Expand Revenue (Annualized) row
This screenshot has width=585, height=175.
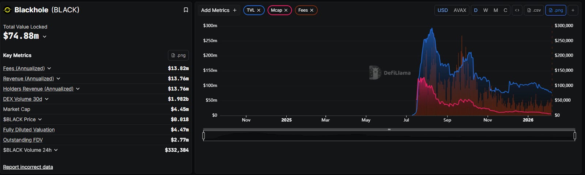click(x=58, y=79)
